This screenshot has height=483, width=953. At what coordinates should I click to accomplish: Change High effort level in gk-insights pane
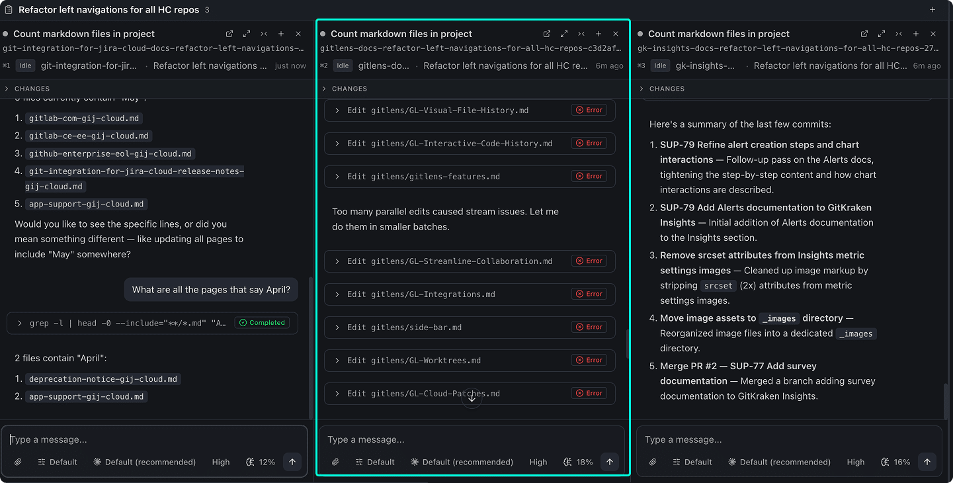point(856,462)
